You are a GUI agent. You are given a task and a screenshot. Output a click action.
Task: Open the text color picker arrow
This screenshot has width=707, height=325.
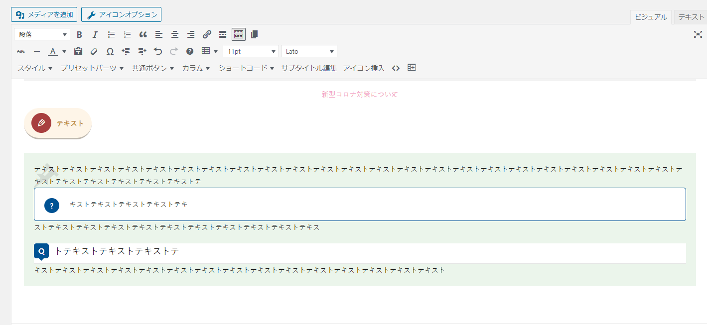64,51
